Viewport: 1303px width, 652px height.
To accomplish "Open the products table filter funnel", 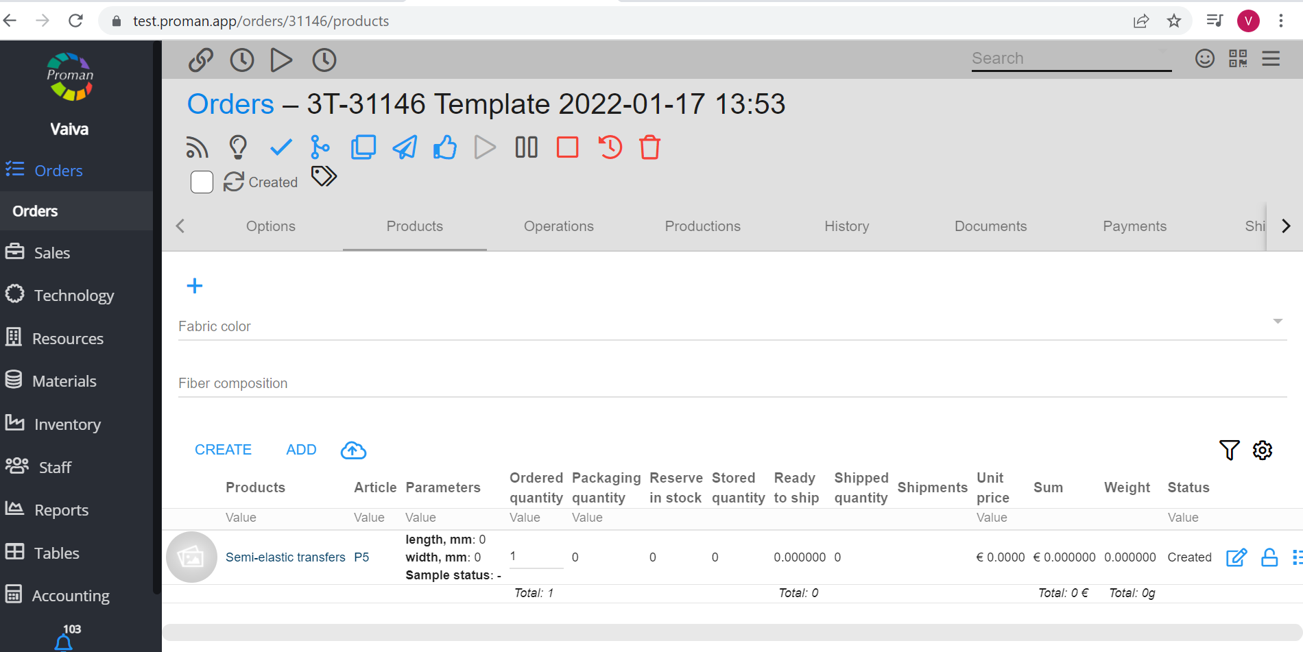I will tap(1229, 450).
